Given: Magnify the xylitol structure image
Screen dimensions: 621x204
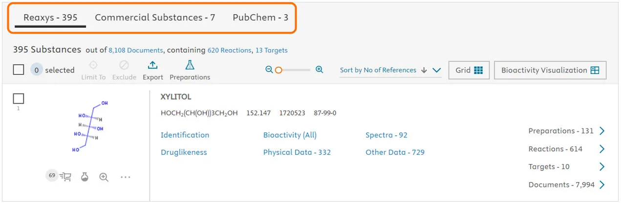Looking at the screenshot, I should point(104,177).
